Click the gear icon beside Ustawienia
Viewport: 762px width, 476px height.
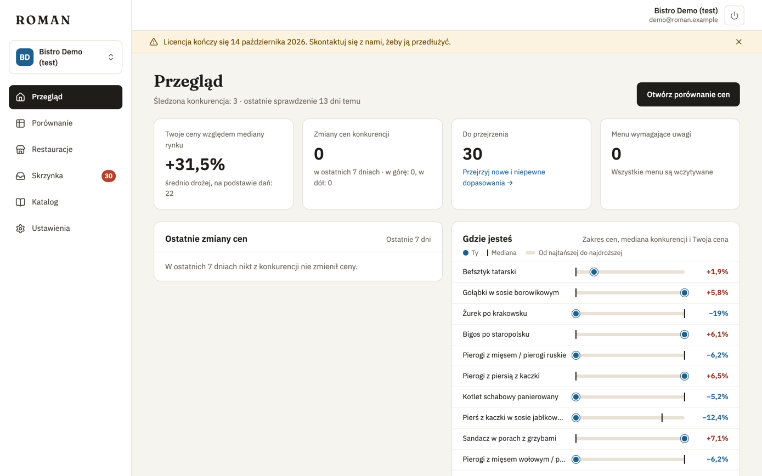pos(20,229)
